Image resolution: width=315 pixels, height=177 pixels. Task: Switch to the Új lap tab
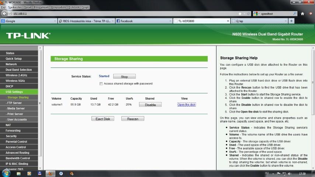click(259, 21)
